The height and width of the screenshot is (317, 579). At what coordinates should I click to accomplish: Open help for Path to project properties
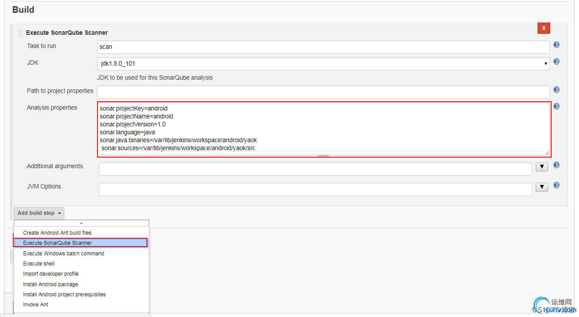[556, 90]
